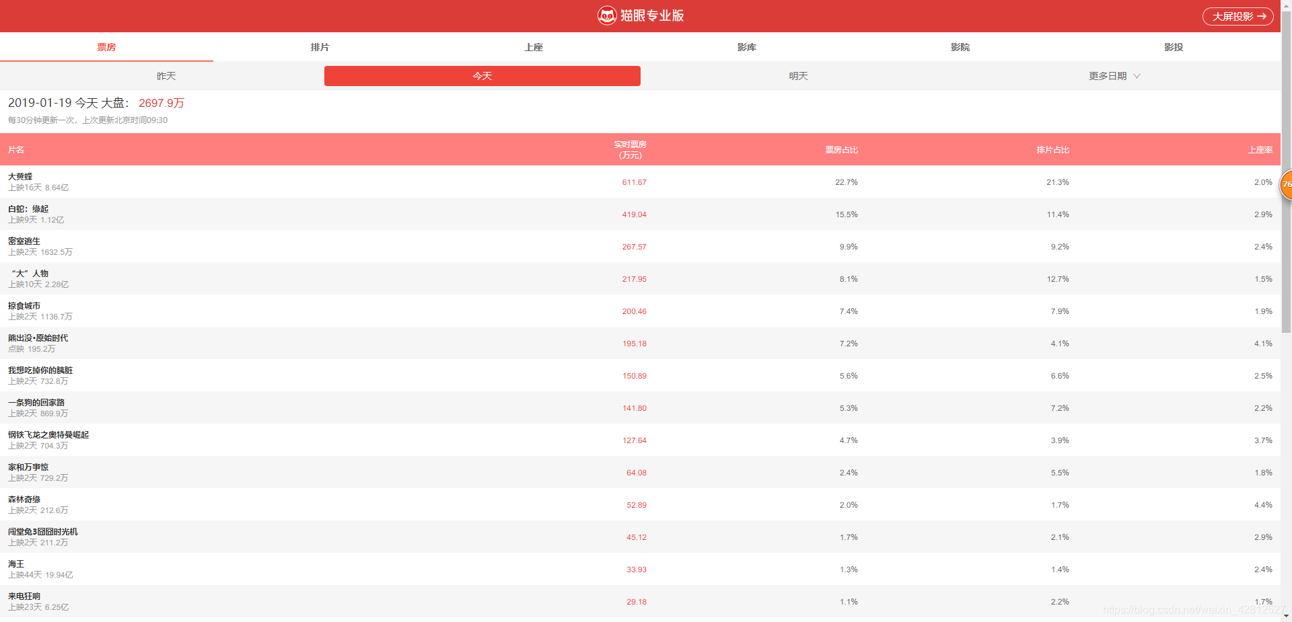Click the 141.80 box office value
Image resolution: width=1292 pixels, height=622 pixels.
pyautogui.click(x=634, y=408)
